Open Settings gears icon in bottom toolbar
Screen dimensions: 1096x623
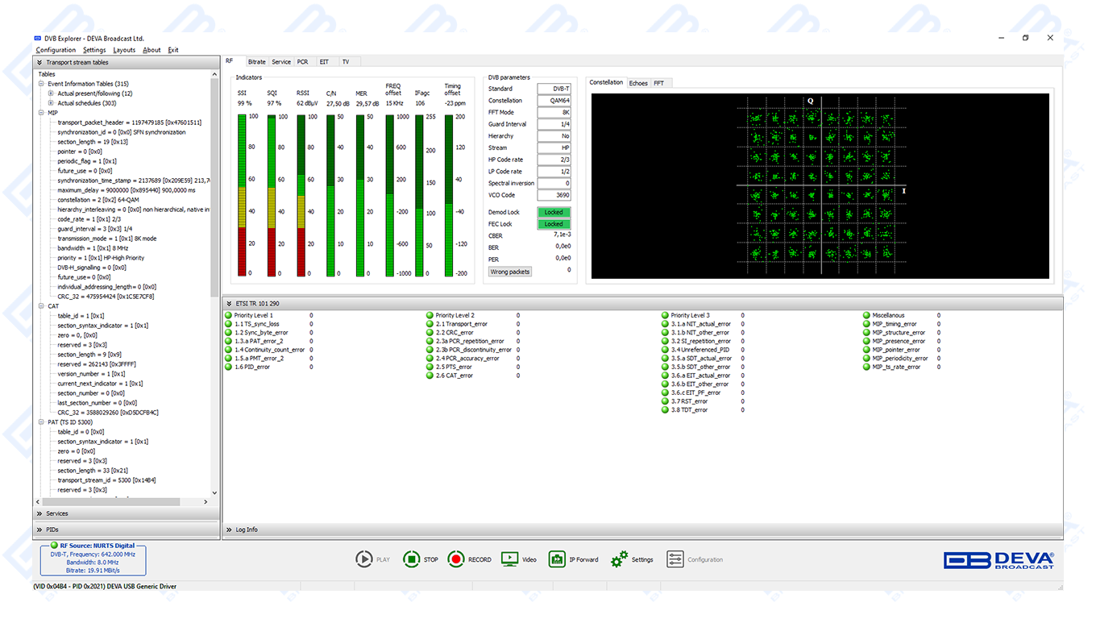[619, 559]
